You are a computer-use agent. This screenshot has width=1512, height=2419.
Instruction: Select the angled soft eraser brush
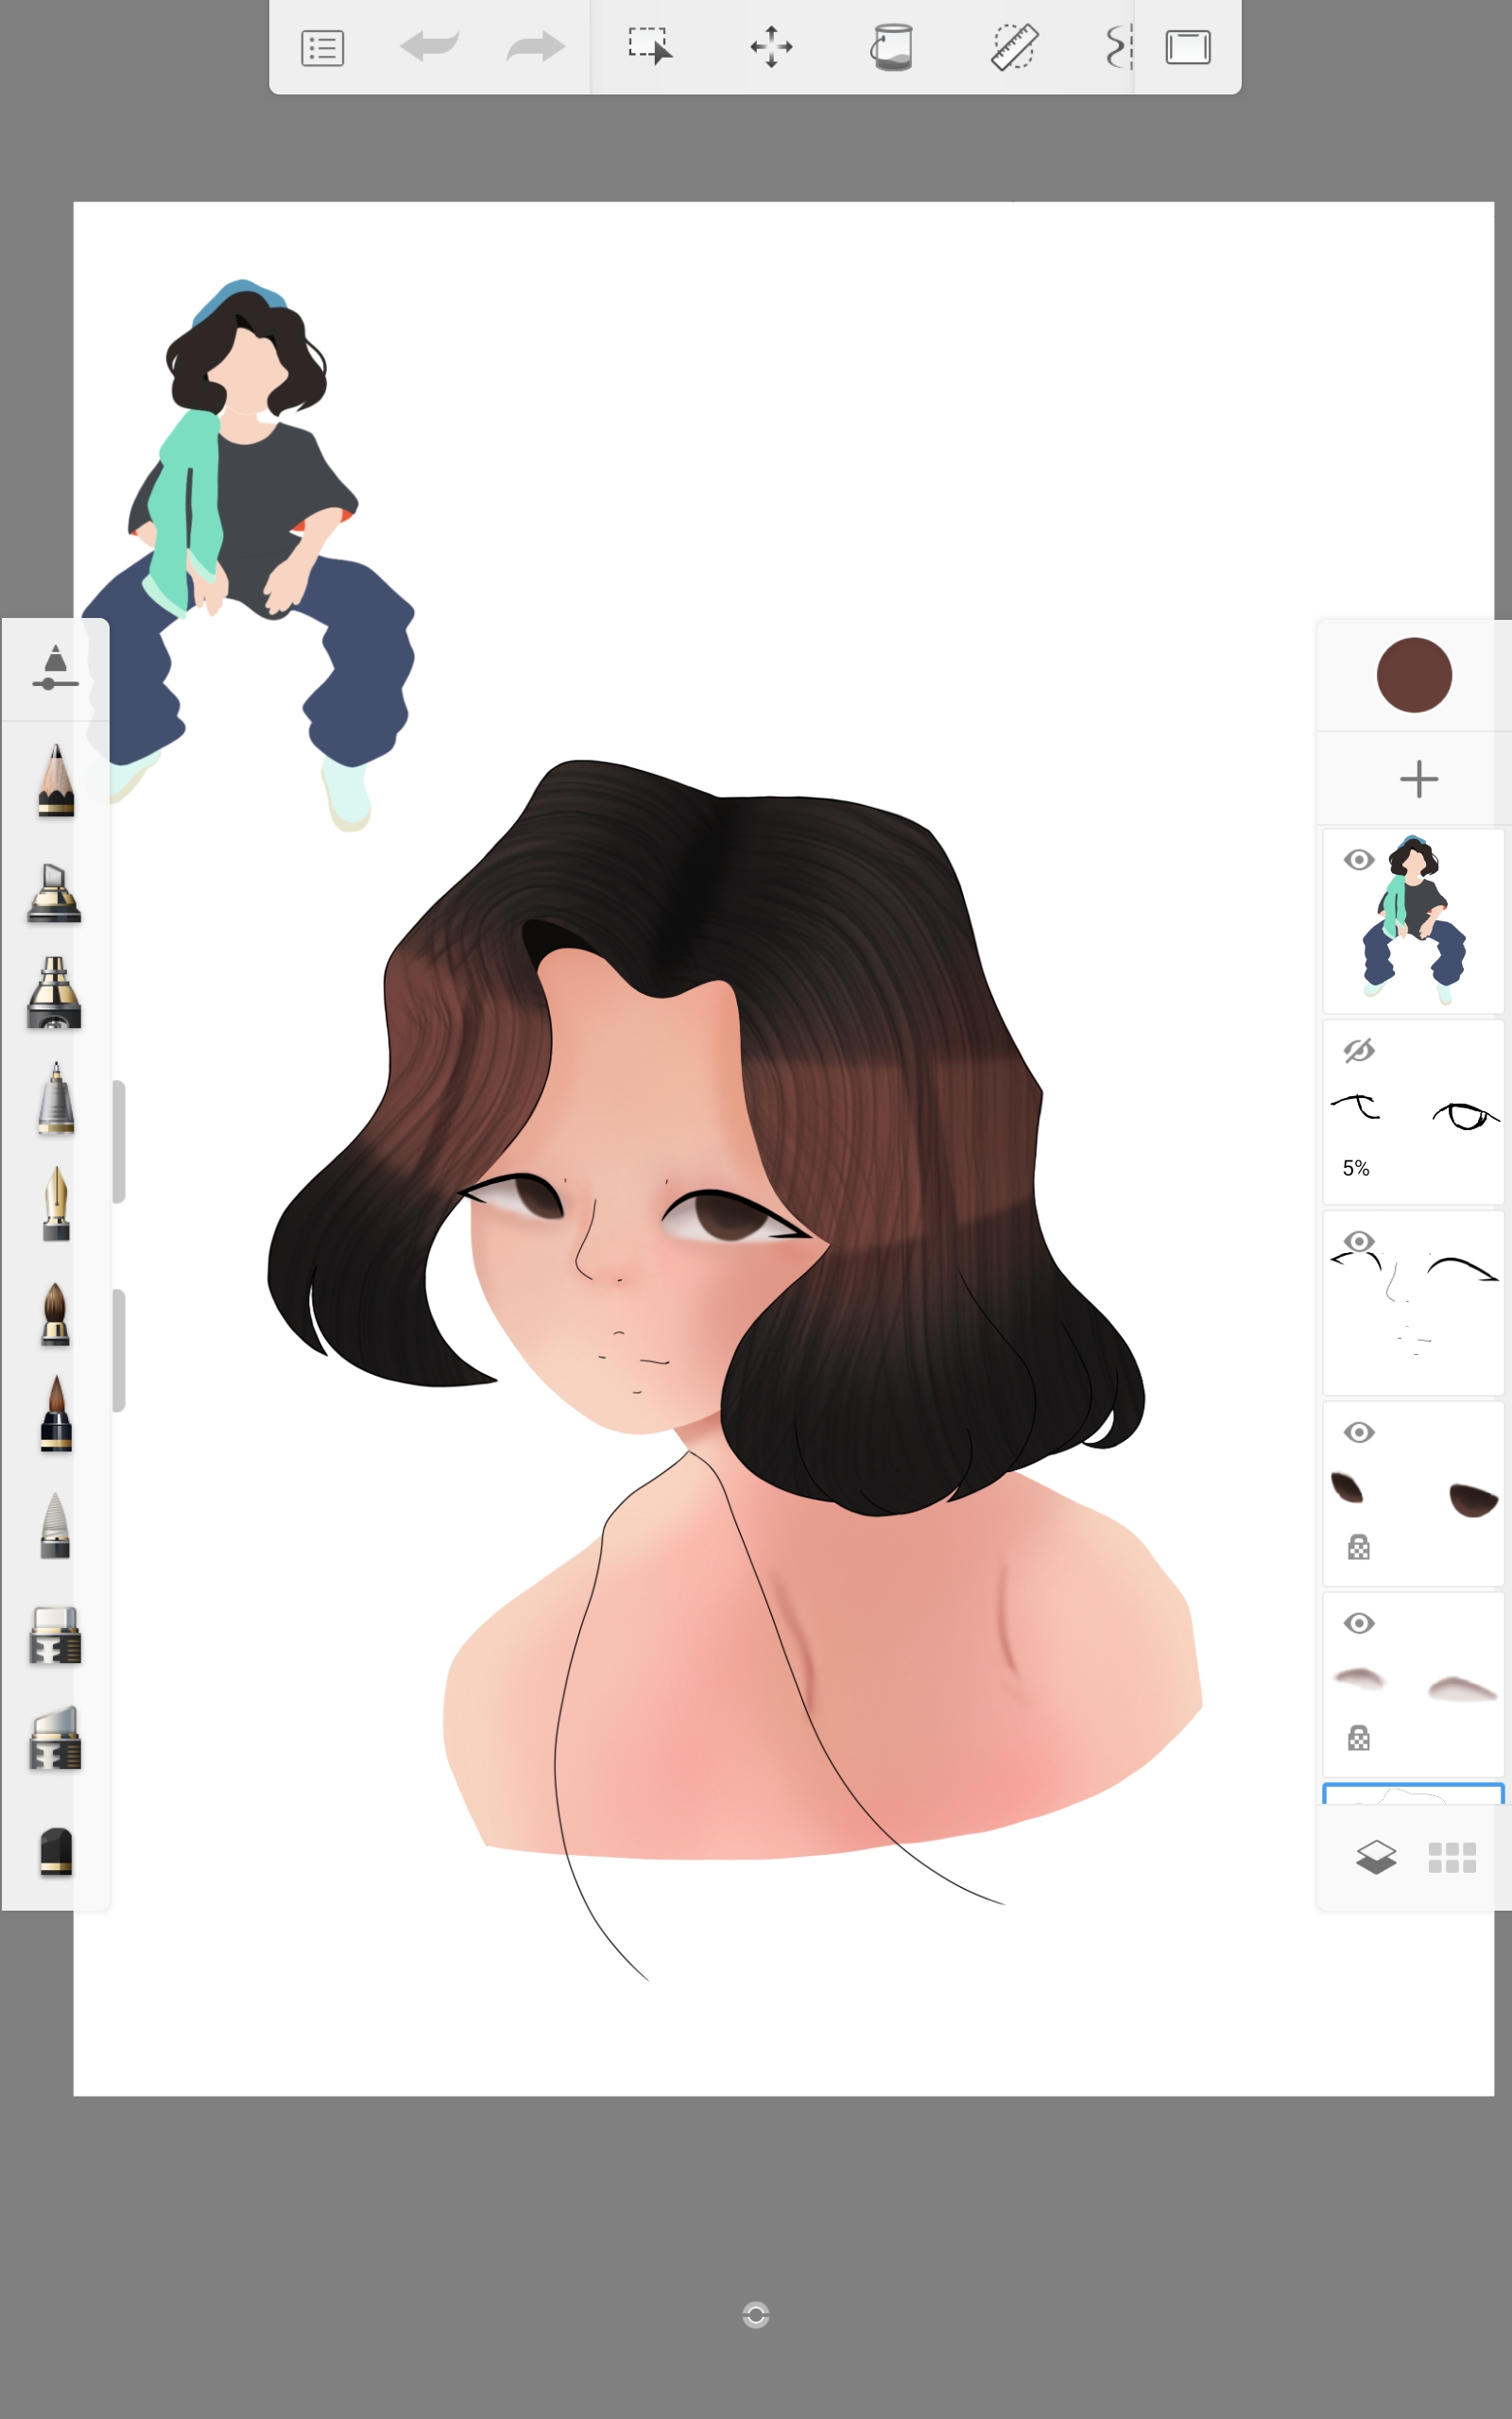tap(55, 1739)
